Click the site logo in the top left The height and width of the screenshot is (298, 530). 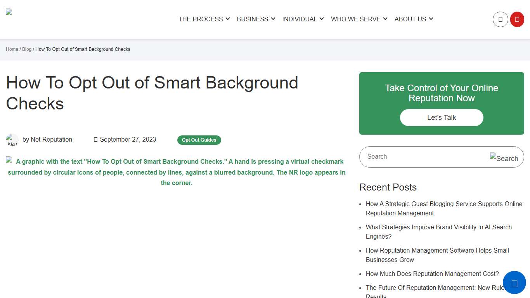tap(9, 11)
